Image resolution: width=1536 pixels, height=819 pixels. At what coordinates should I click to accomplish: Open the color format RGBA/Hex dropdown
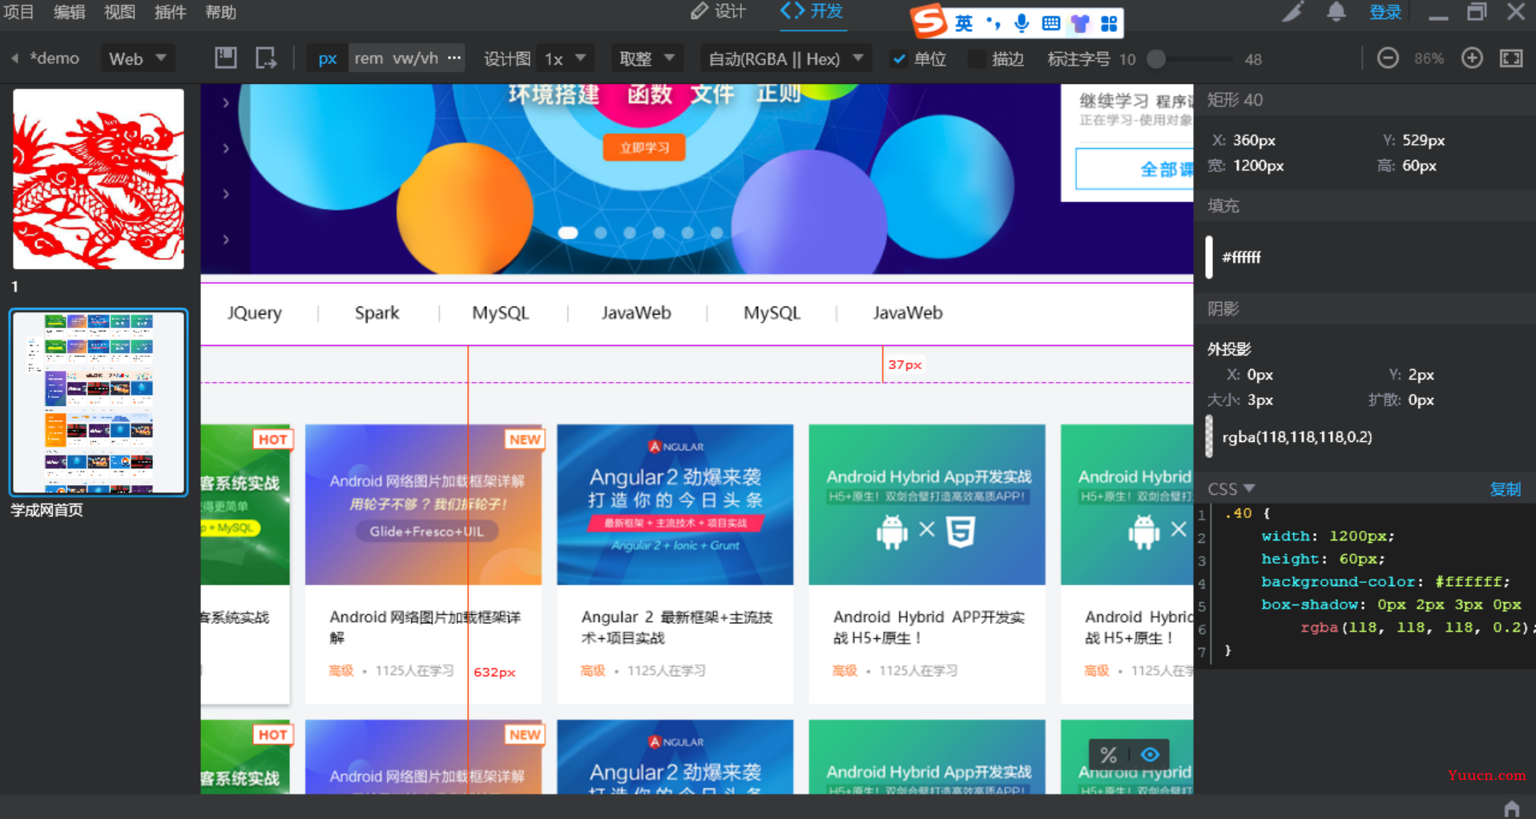pyautogui.click(x=786, y=58)
